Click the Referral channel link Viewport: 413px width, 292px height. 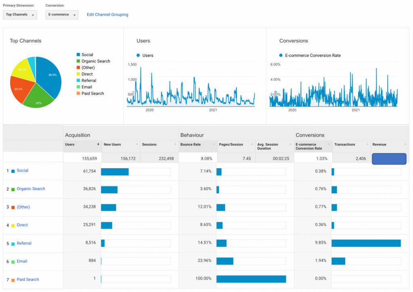24,243
